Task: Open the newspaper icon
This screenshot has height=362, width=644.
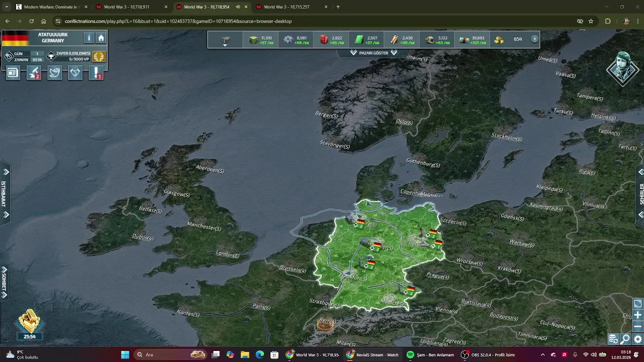Action: coord(13,73)
